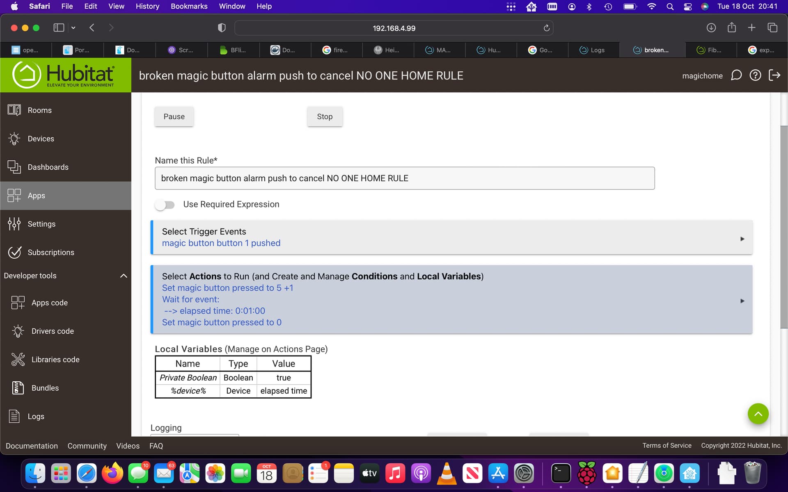The image size is (788, 492).
Task: Open the Bookmarks menu
Action: click(189, 6)
